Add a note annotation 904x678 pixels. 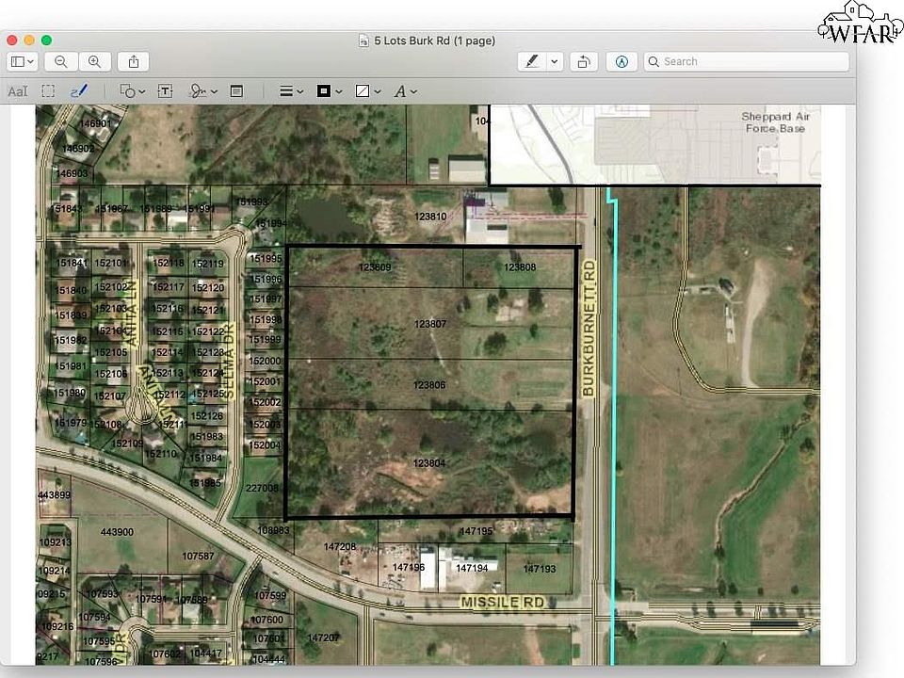(x=236, y=91)
